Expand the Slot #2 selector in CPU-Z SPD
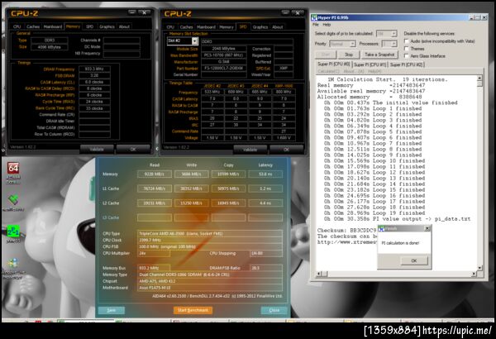This screenshot has width=496, height=339. [x=194, y=41]
